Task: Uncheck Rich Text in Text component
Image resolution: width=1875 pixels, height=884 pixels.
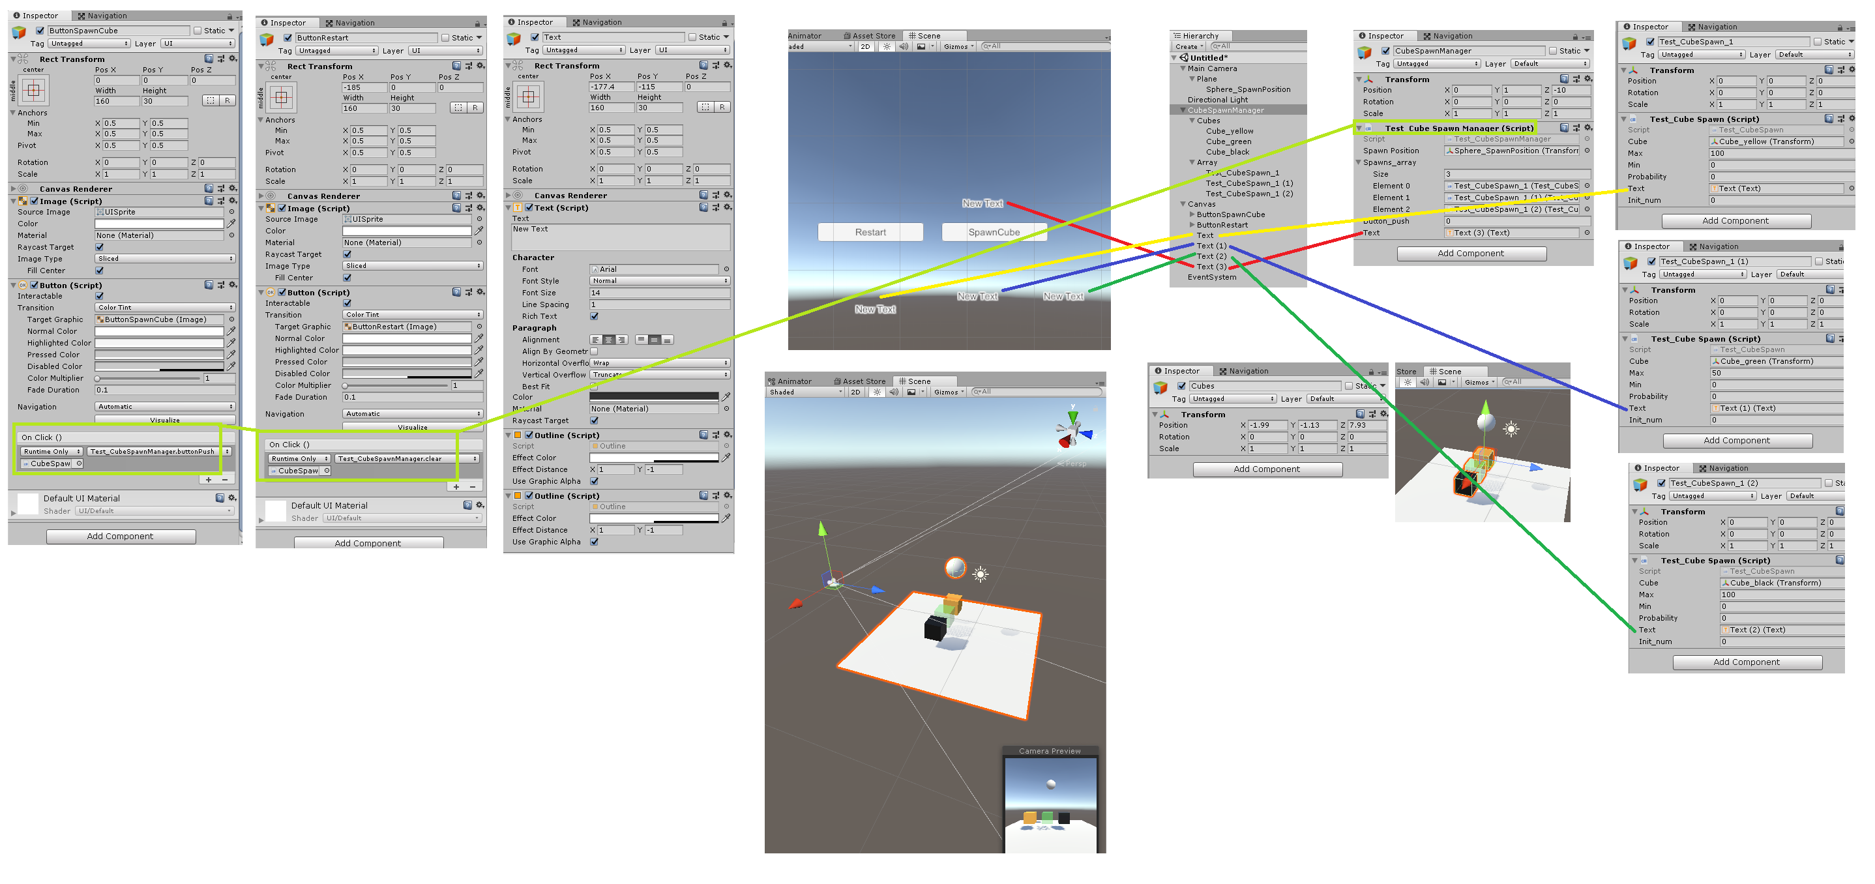Action: tap(594, 316)
